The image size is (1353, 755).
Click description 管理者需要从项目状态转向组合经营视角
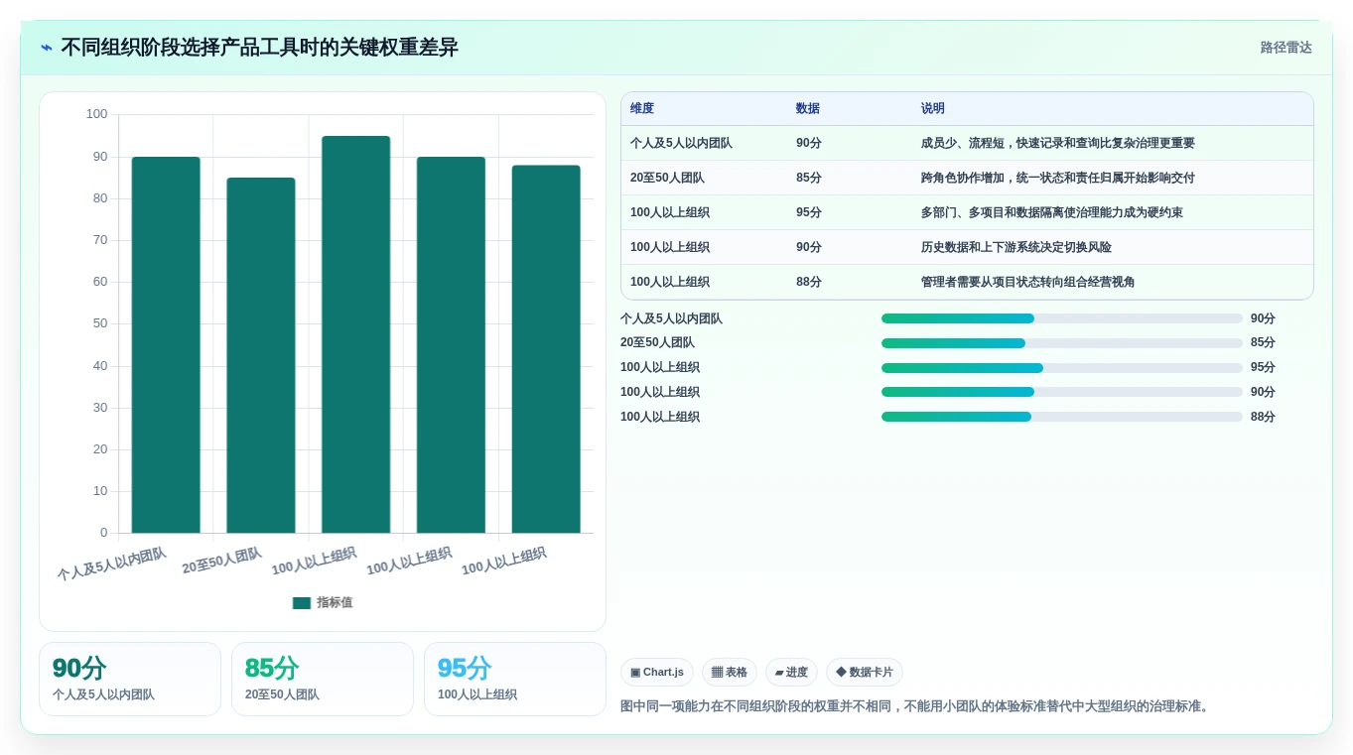point(1028,283)
